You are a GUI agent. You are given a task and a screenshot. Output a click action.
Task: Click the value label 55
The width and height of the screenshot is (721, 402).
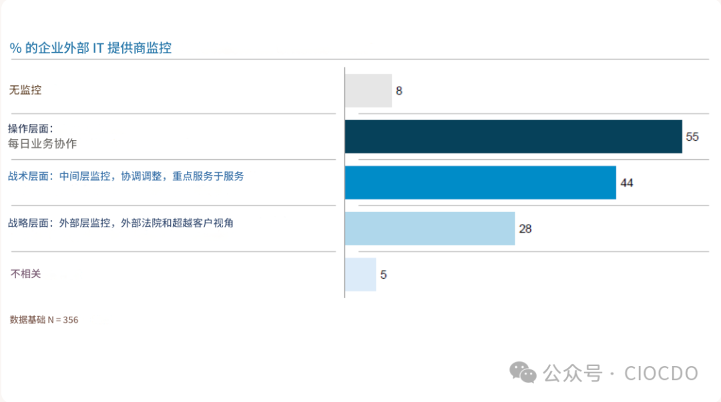pyautogui.click(x=692, y=137)
